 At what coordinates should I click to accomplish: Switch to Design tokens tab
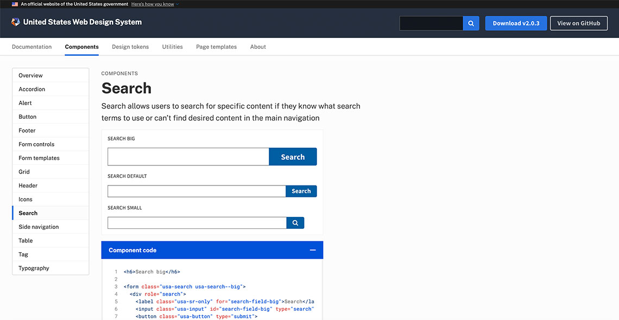(130, 47)
